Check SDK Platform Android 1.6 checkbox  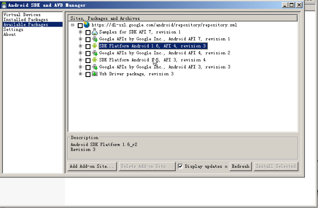click(88, 47)
